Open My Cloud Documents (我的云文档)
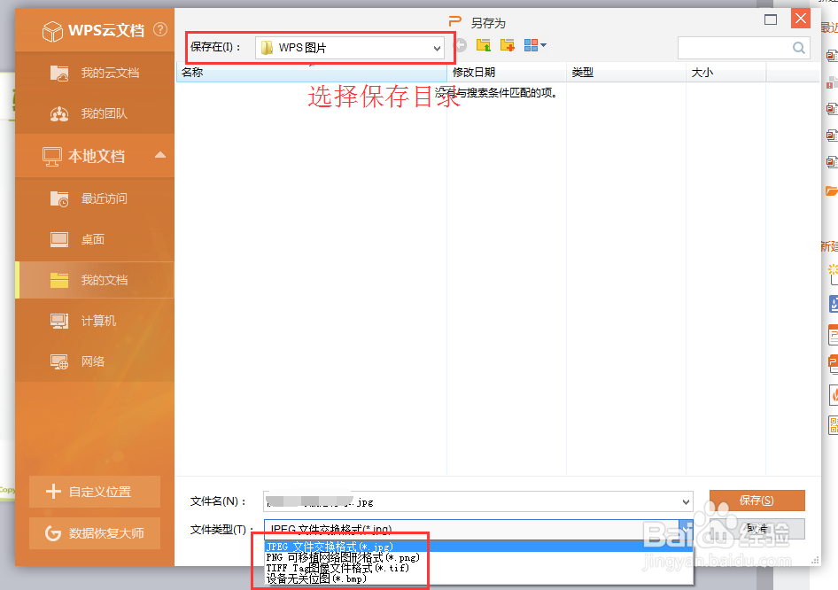 tap(95, 73)
